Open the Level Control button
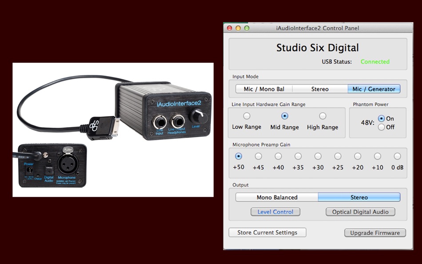Image resolution: width=422 pixels, height=264 pixels. tap(275, 212)
